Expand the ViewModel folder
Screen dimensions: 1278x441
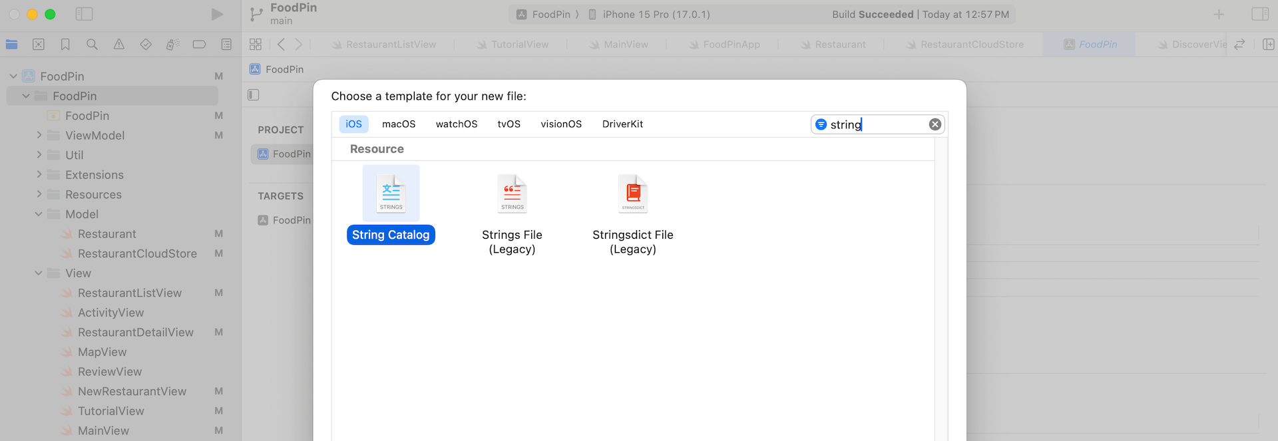point(39,135)
